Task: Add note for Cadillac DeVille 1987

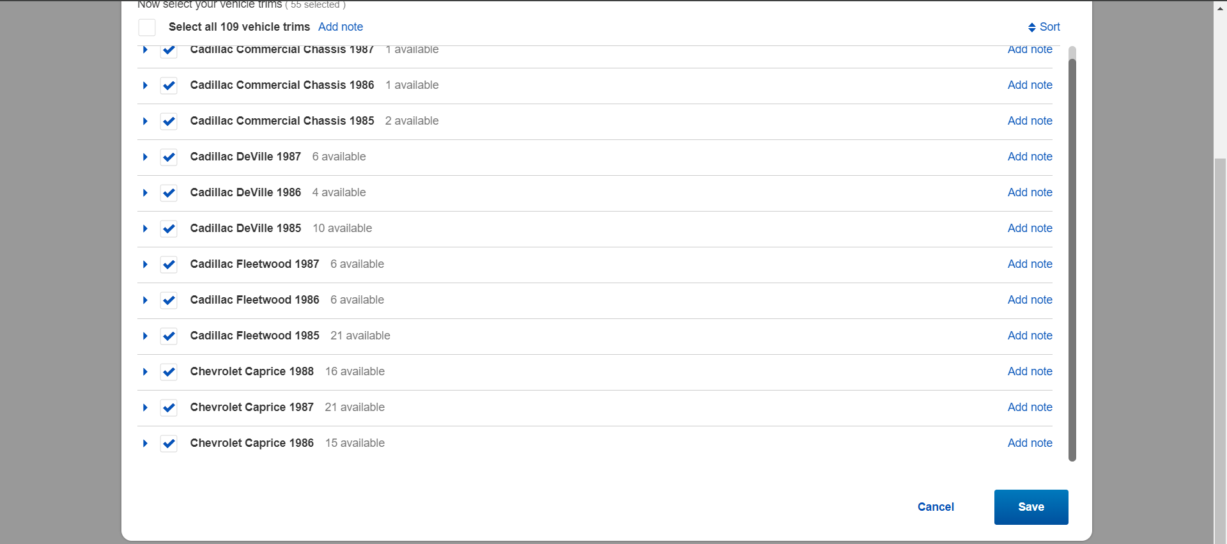Action: 1030,157
